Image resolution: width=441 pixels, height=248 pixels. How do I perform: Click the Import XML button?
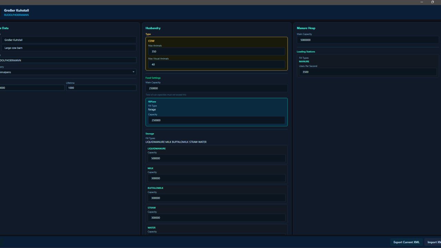click(434, 242)
